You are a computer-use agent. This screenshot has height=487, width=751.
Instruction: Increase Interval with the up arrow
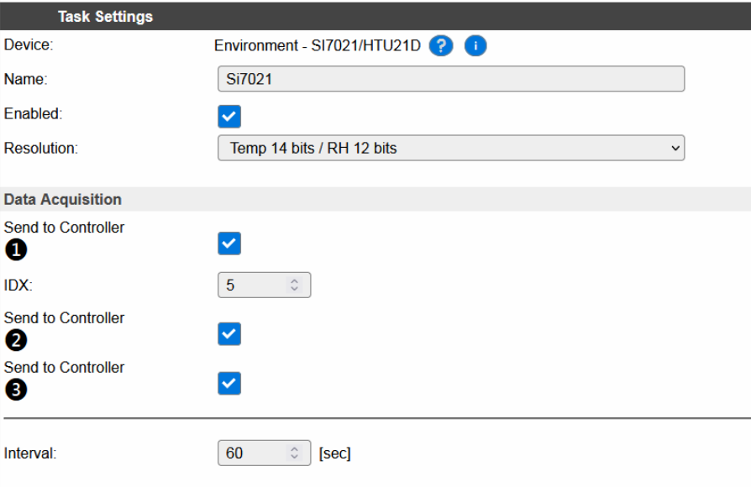coord(295,448)
